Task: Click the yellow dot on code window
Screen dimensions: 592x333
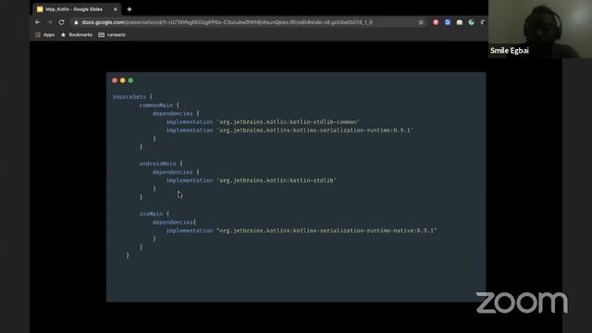Action: click(123, 80)
